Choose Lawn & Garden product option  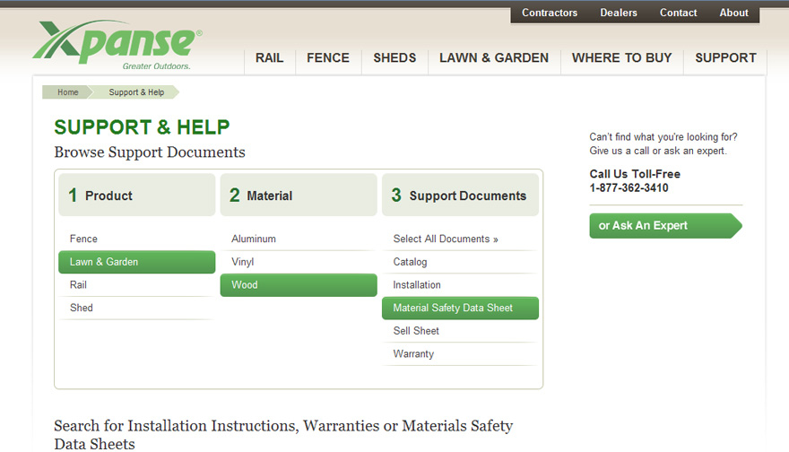coord(137,262)
